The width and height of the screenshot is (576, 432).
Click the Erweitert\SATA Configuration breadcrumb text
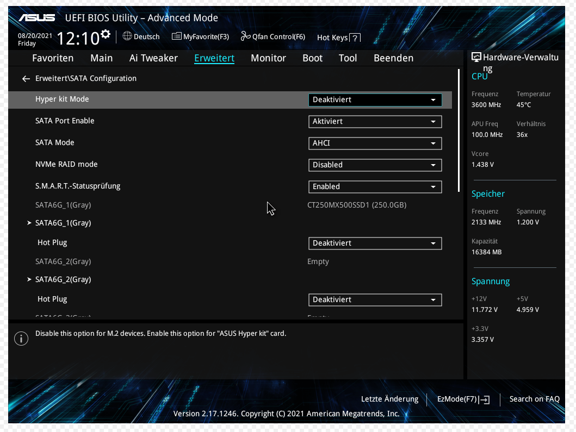pos(85,79)
